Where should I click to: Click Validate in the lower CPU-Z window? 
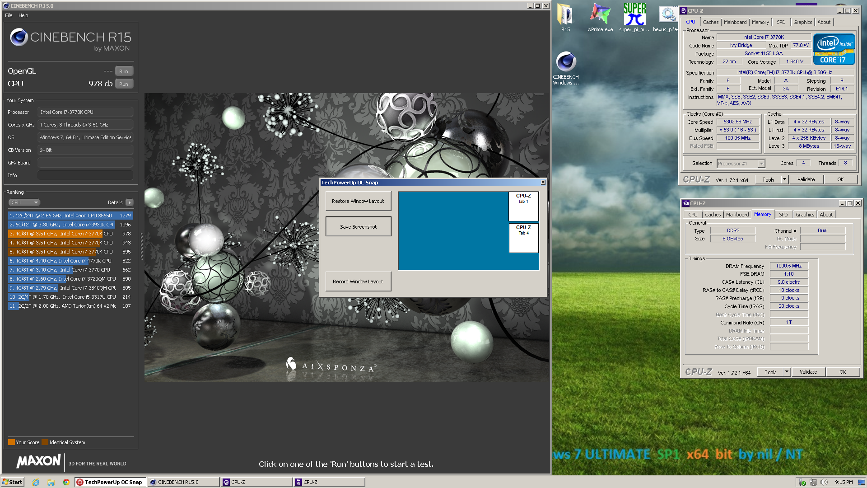click(x=808, y=372)
